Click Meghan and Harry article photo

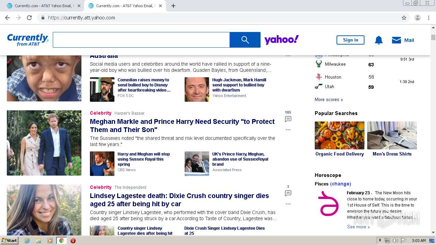[x=44, y=143]
